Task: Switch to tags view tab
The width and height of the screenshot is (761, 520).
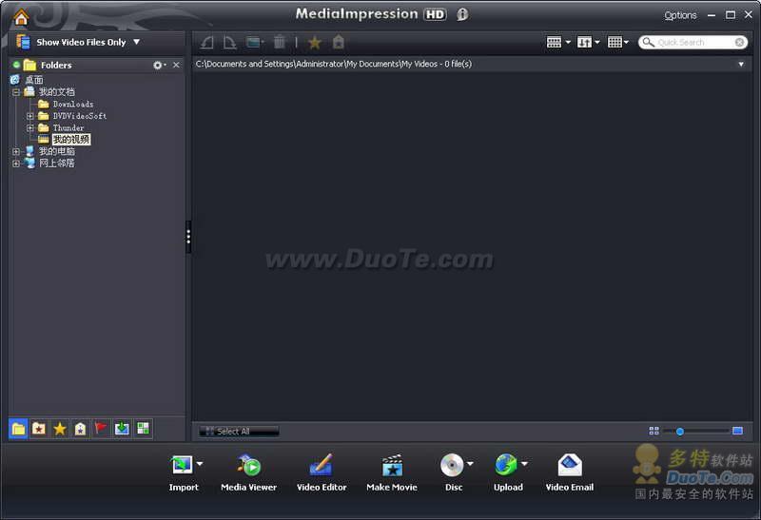Action: [81, 429]
